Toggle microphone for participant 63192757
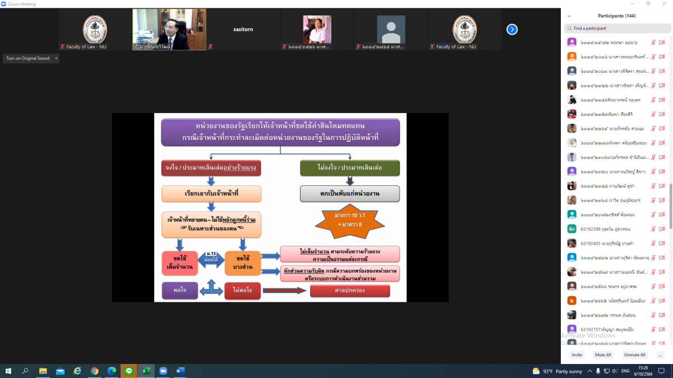The image size is (673, 378). tap(653, 329)
